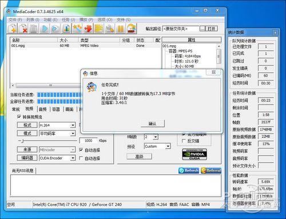Click the orange update arrow toolbar icon
The width and height of the screenshot is (286, 219).
132,29
